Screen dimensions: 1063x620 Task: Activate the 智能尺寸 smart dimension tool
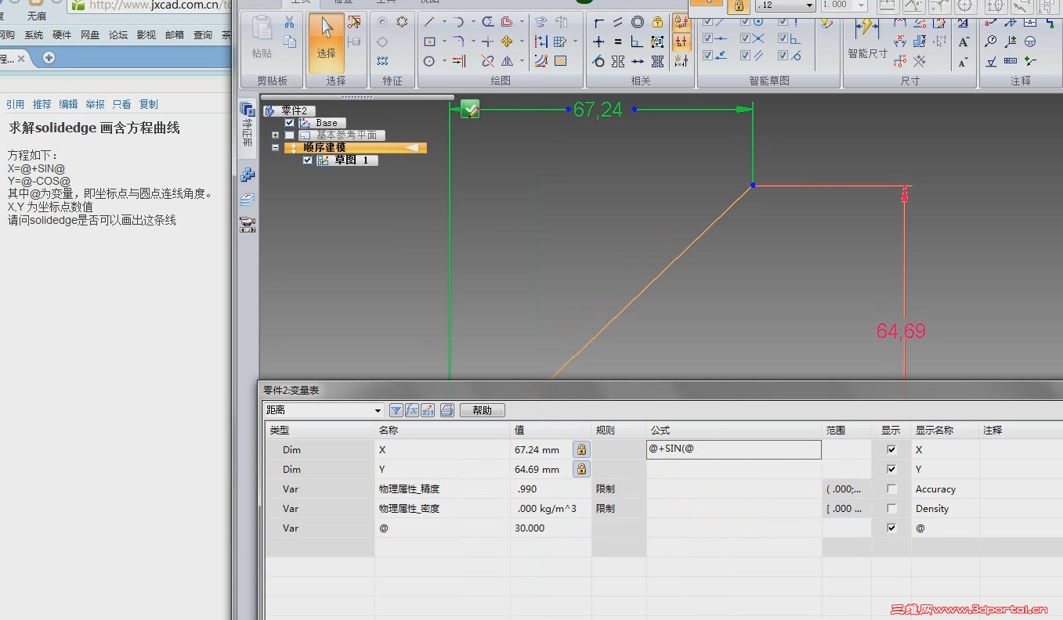pyautogui.click(x=867, y=39)
